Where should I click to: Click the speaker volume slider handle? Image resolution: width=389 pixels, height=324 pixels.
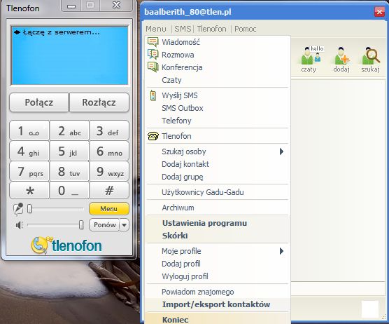click(x=81, y=225)
